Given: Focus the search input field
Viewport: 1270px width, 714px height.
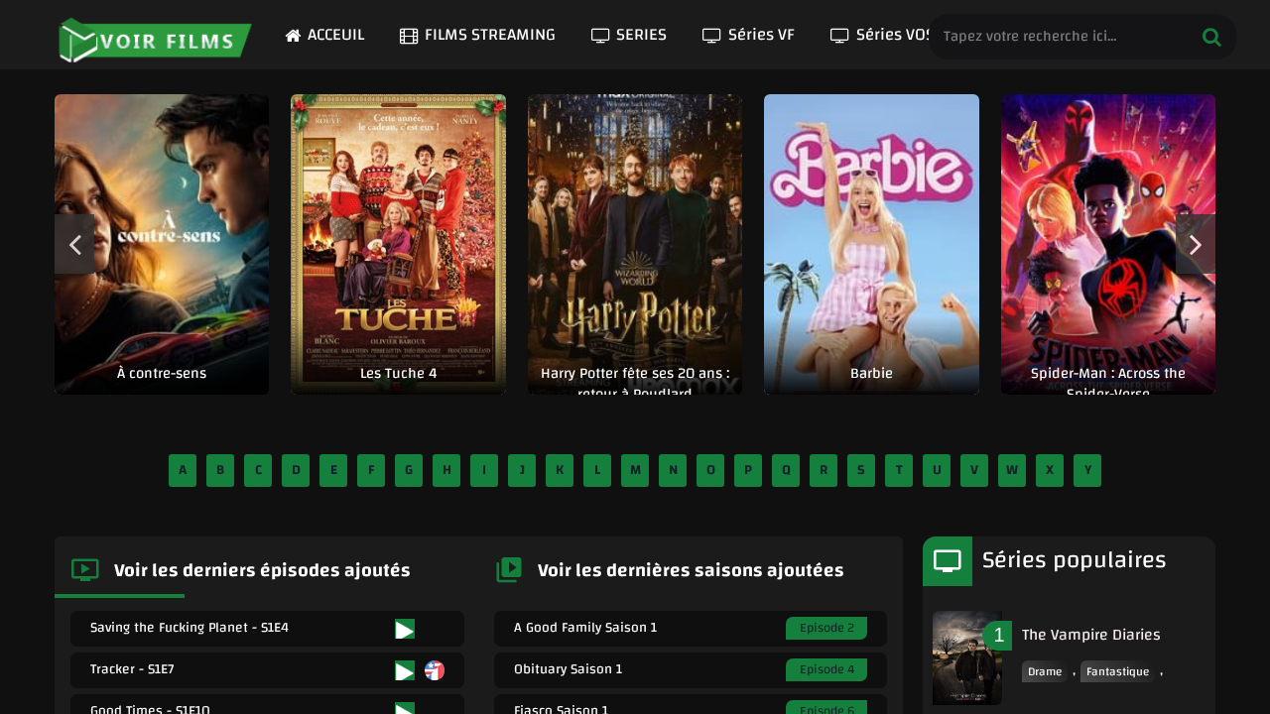Looking at the screenshot, I should [1067, 37].
